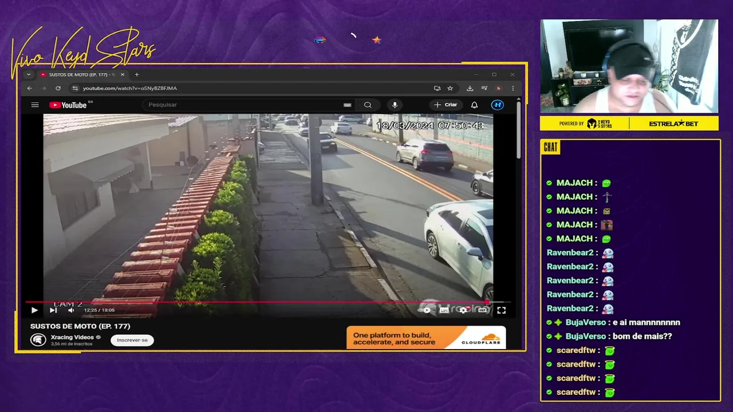The image size is (733, 412).
Task: Mute the video volume
Action: [71, 310]
